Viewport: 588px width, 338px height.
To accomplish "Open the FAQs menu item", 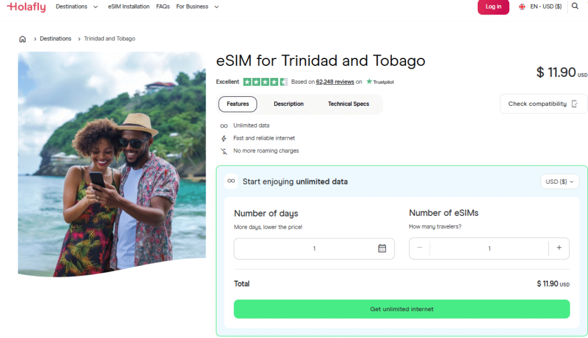I will coord(163,6).
